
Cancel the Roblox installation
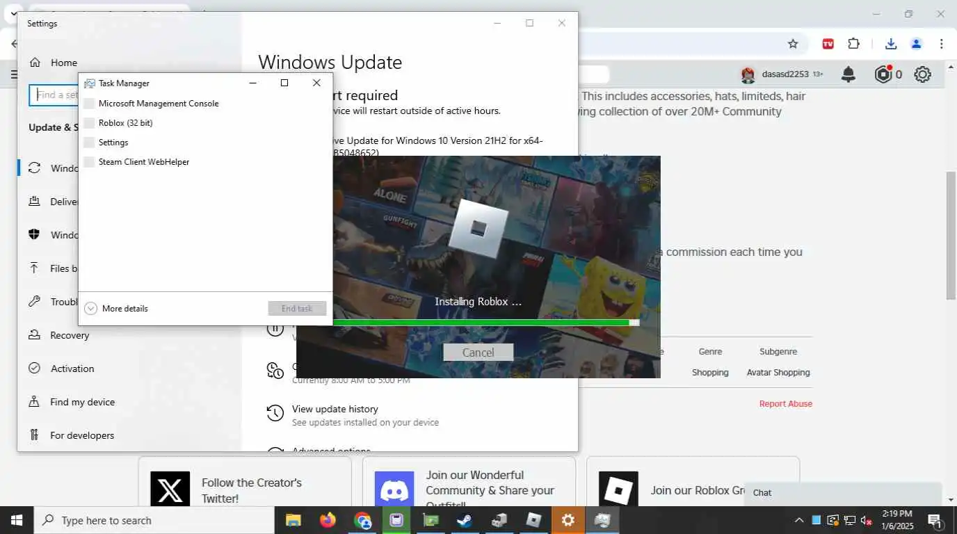[478, 353]
